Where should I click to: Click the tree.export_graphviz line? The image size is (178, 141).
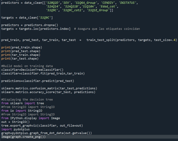(42, 126)
